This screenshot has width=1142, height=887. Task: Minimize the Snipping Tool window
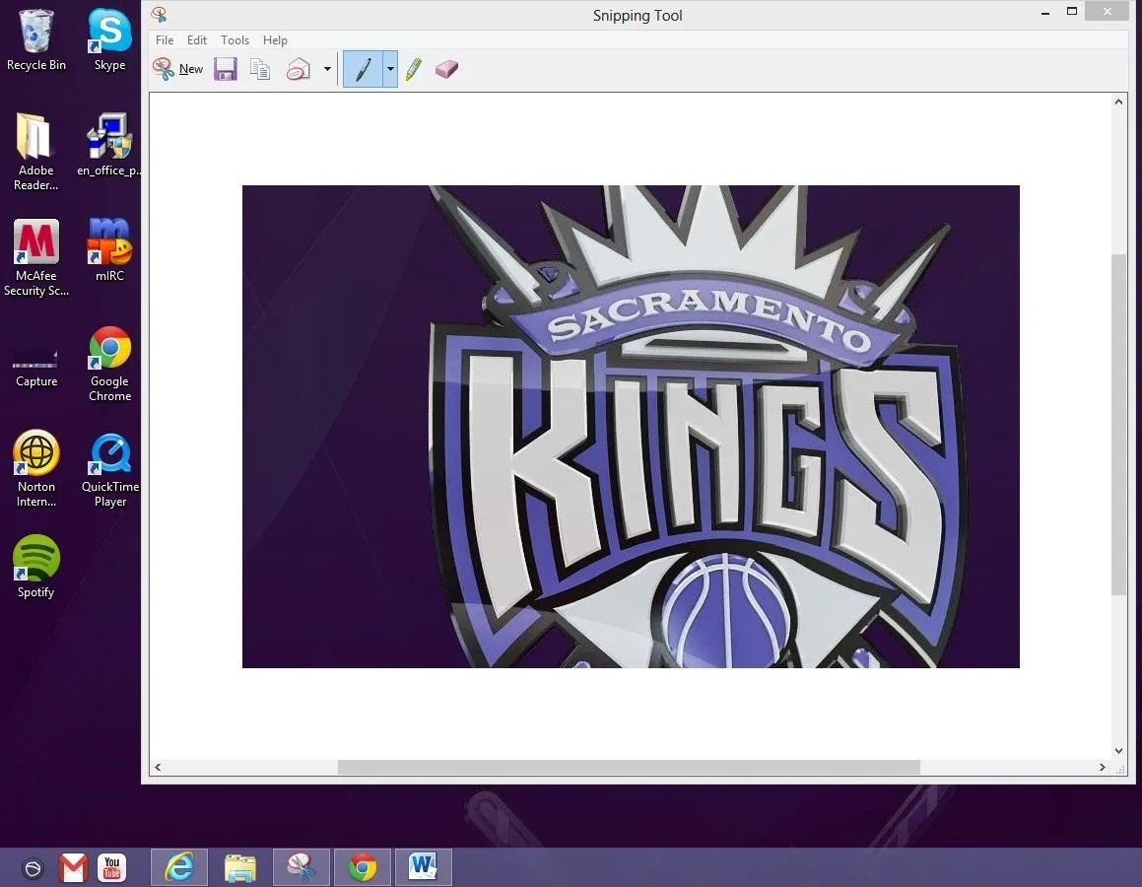coord(1045,13)
